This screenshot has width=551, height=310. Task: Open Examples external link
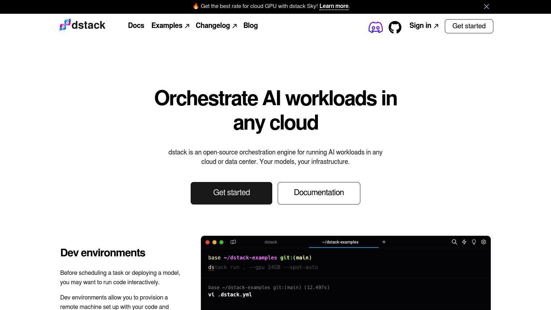click(x=170, y=25)
